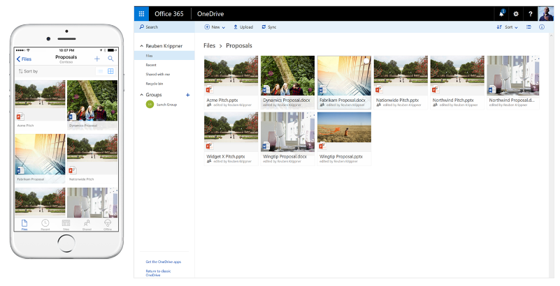Click the shared people icon under Northwind Pitch.pptx
Image resolution: width=560 pixels, height=286 pixels.
[435, 105]
